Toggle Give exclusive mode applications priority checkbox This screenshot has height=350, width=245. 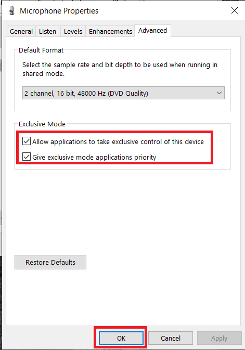pyautogui.click(x=27, y=157)
